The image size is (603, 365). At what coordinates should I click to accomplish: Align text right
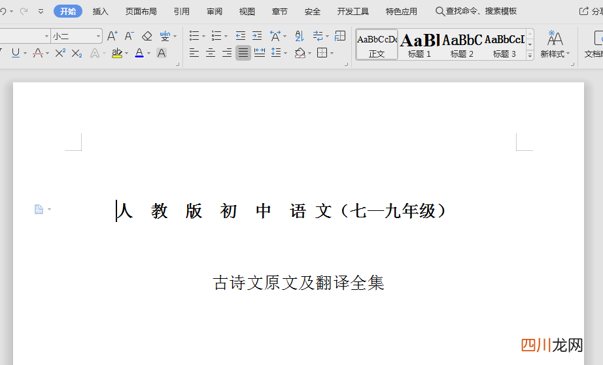(x=227, y=53)
